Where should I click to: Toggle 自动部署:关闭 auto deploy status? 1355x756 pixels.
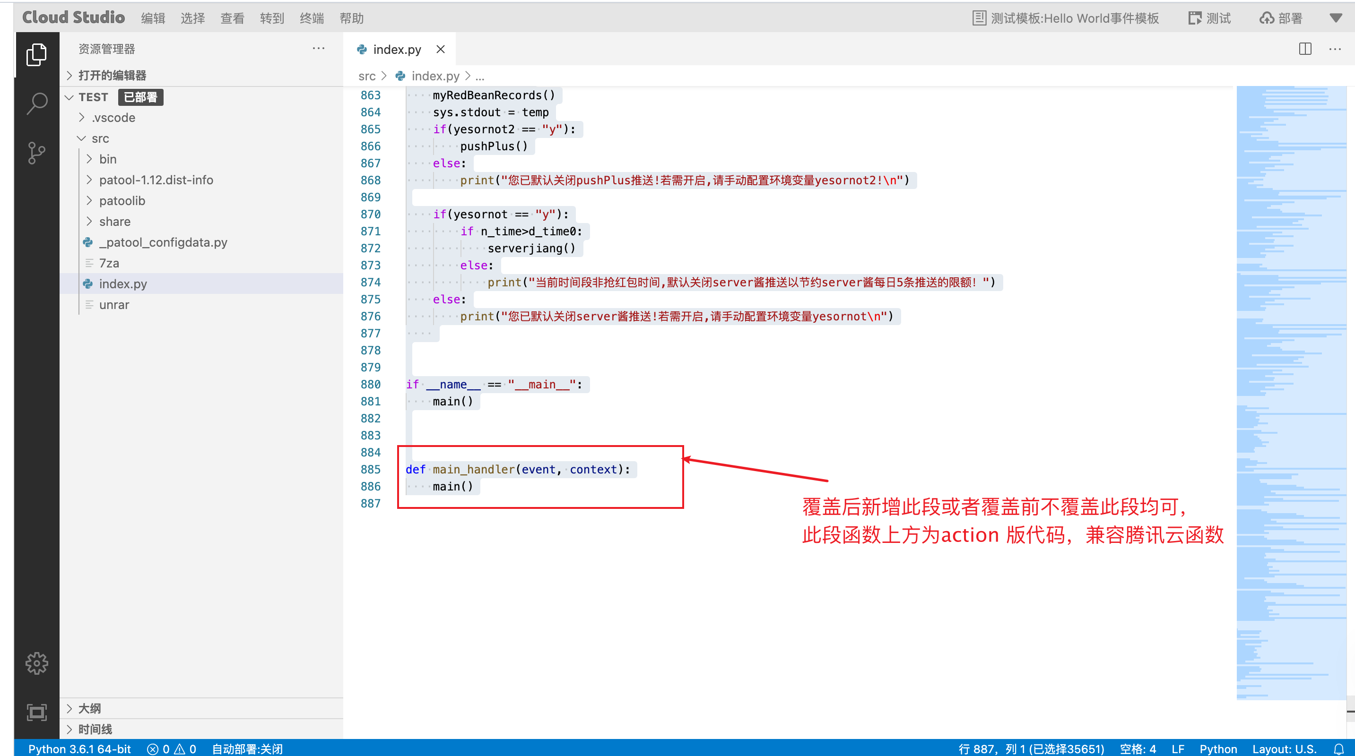pos(247,748)
